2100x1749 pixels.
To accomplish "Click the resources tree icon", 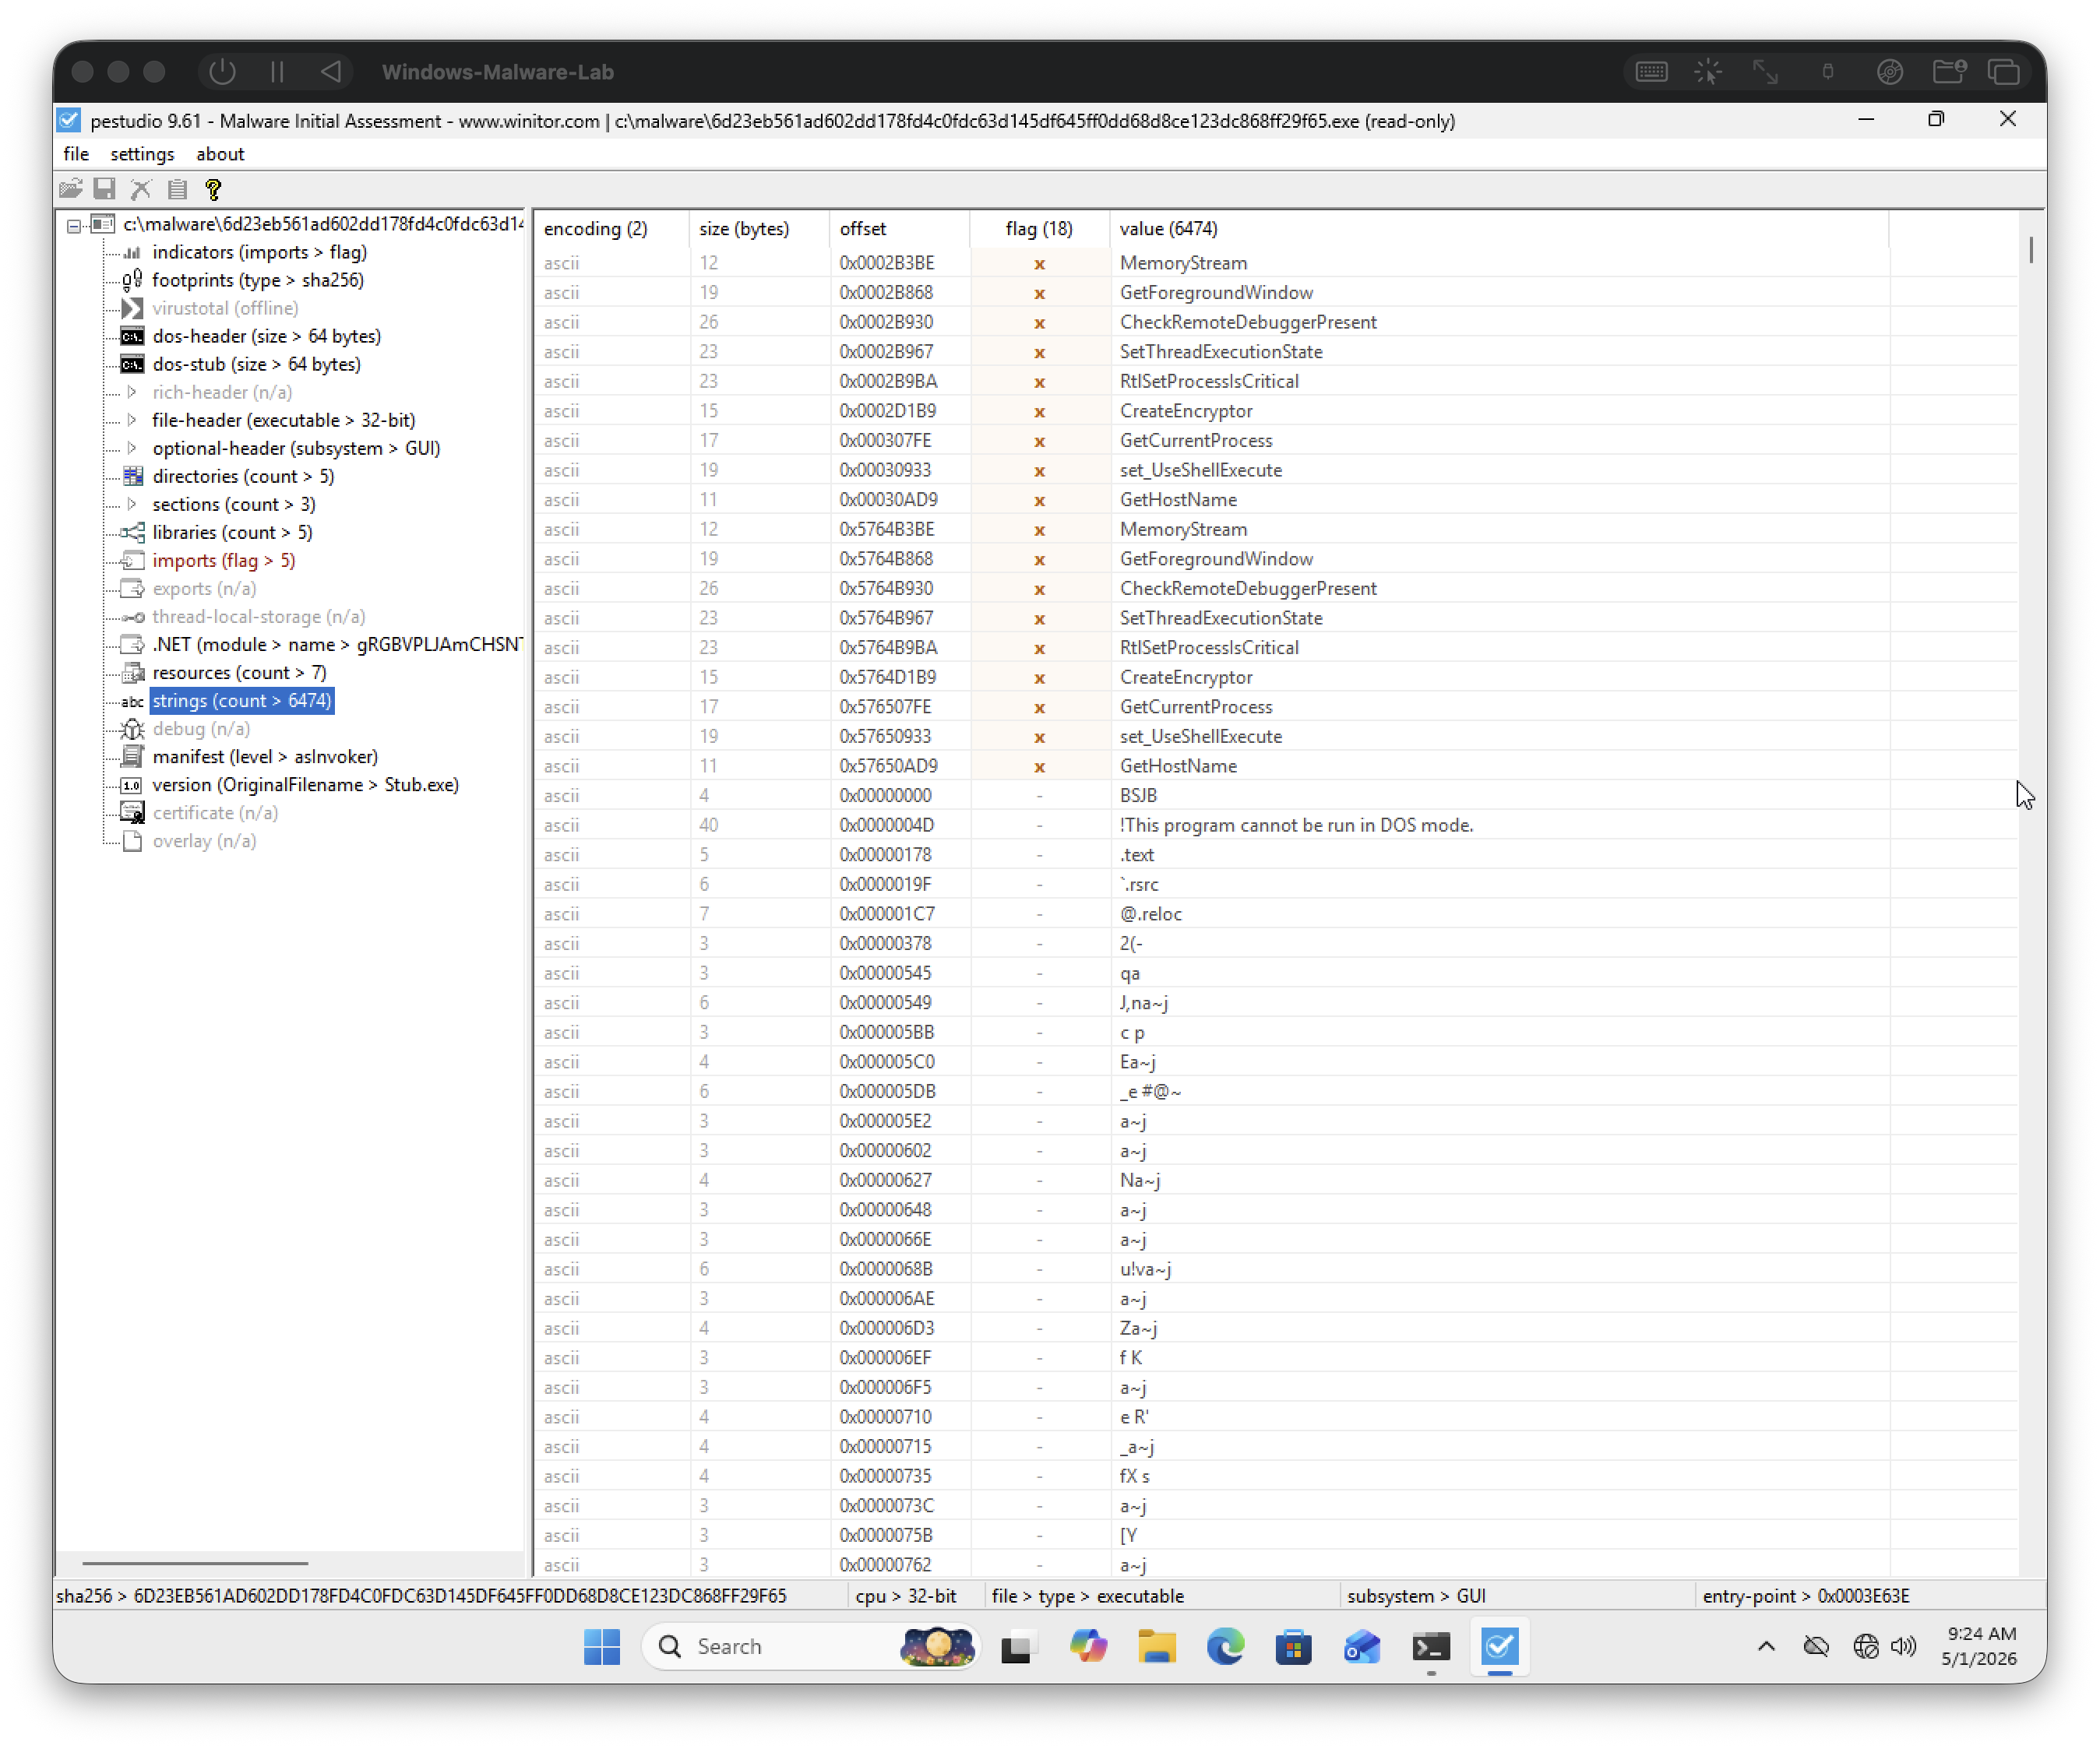I will click(132, 672).
